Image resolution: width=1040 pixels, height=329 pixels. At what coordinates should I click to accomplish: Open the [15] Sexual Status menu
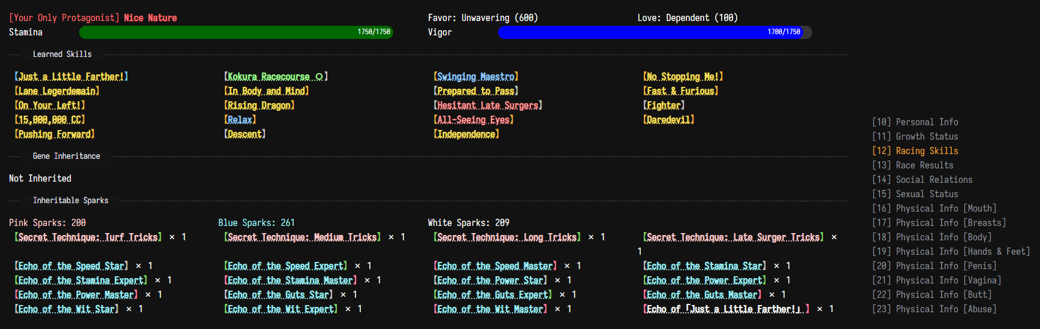(x=915, y=194)
